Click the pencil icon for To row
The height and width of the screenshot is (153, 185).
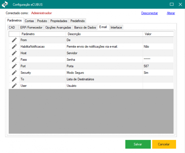14,79
